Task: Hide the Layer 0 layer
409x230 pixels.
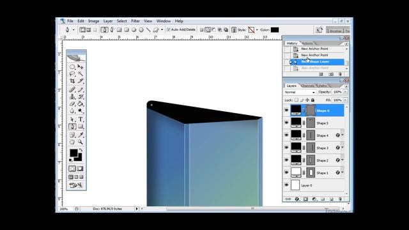Action: 286,185
